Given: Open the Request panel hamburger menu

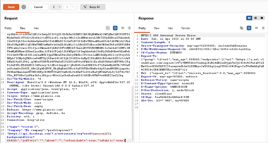Looking at the screenshot, I should click(x=129, y=28).
